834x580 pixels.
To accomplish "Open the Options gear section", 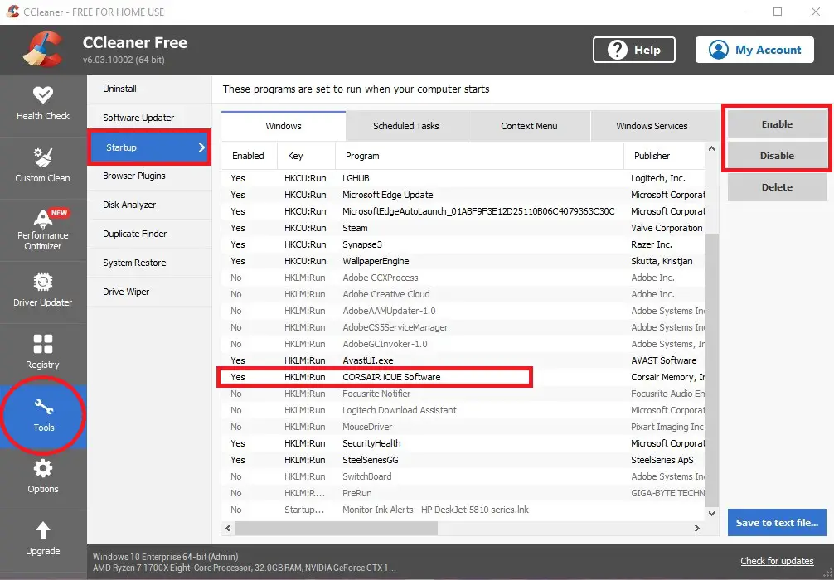I will (x=43, y=478).
